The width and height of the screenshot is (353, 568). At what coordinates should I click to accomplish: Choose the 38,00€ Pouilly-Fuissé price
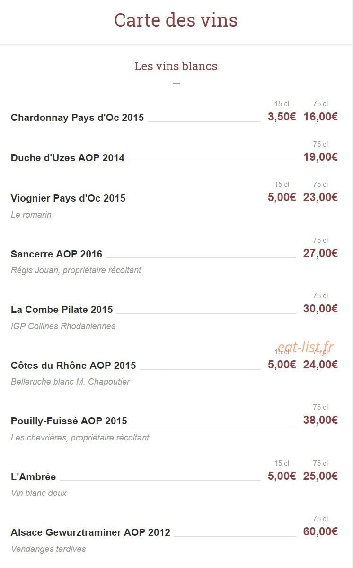point(320,420)
